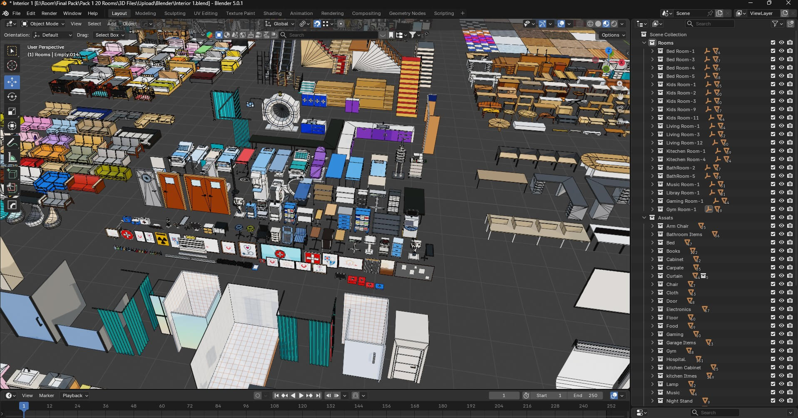This screenshot has height=418, width=798.
Task: Select the Select Box tool icon
Action: 12,51
